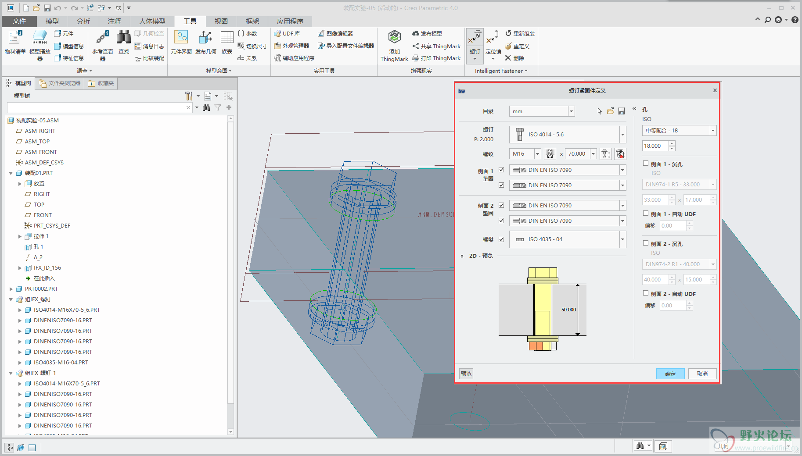Open the ISO 4035 - 04 nut dropdown
The image size is (802, 456).
[x=622, y=239]
